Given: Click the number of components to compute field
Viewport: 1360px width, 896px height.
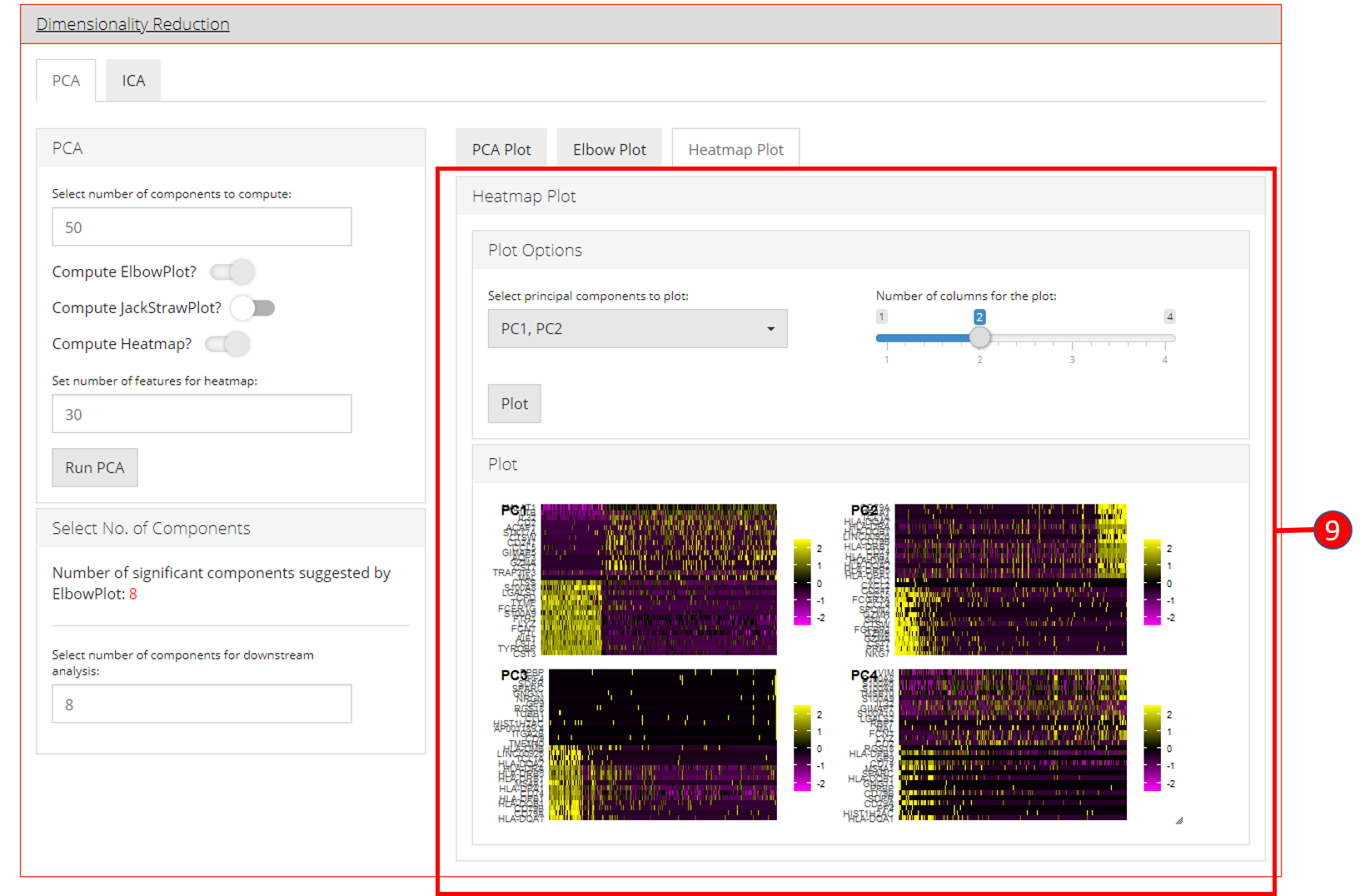Looking at the screenshot, I should 202,227.
